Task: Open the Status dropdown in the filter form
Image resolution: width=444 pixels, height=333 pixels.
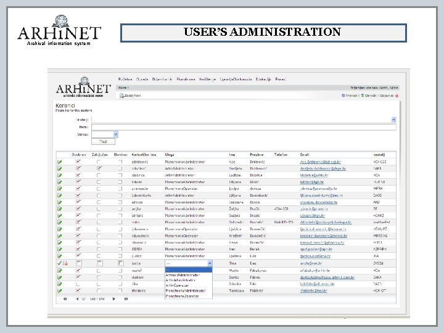Action: tap(115, 134)
